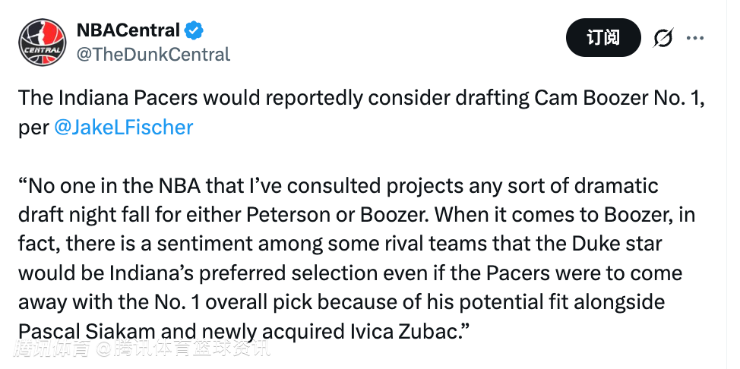Viewport: 740px width, 369px height.
Task: Open the NBACentral display name link
Action: click(x=128, y=30)
